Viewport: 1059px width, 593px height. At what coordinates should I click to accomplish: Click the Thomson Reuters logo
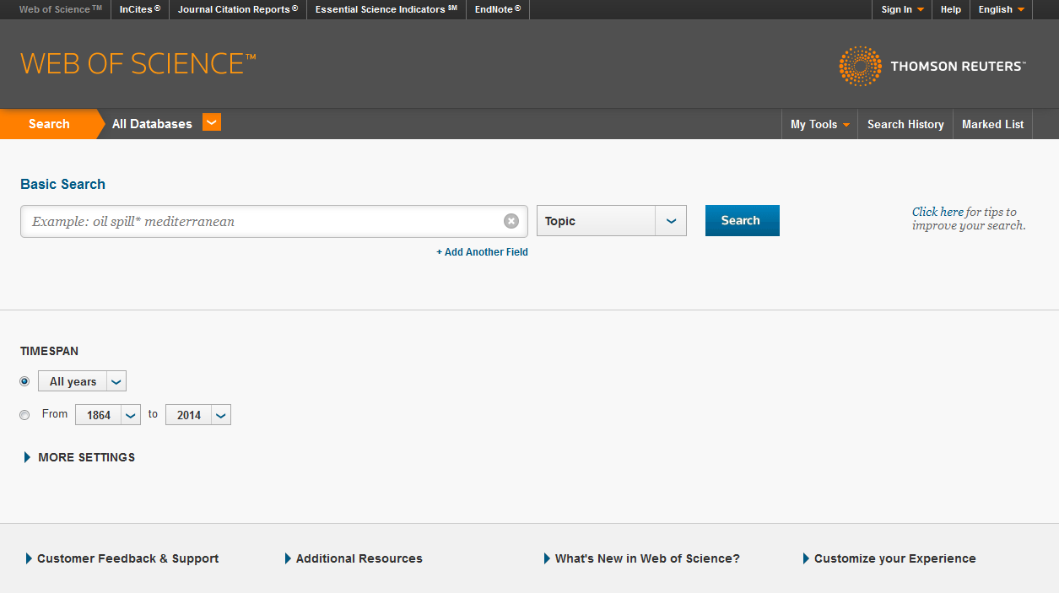932,66
